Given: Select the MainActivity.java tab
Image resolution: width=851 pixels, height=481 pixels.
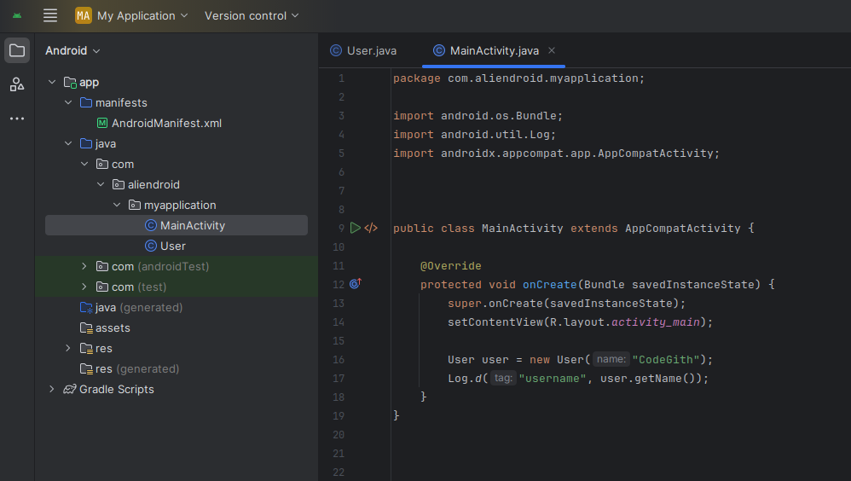Looking at the screenshot, I should point(494,50).
